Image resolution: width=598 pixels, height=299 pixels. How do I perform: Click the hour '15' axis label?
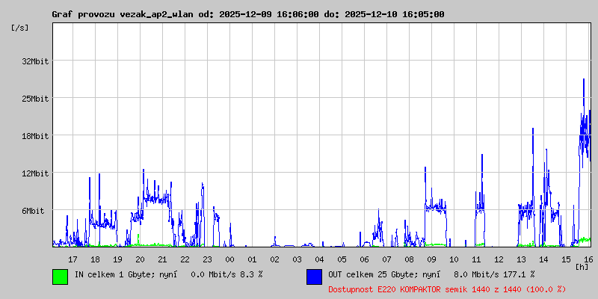coord(567,259)
